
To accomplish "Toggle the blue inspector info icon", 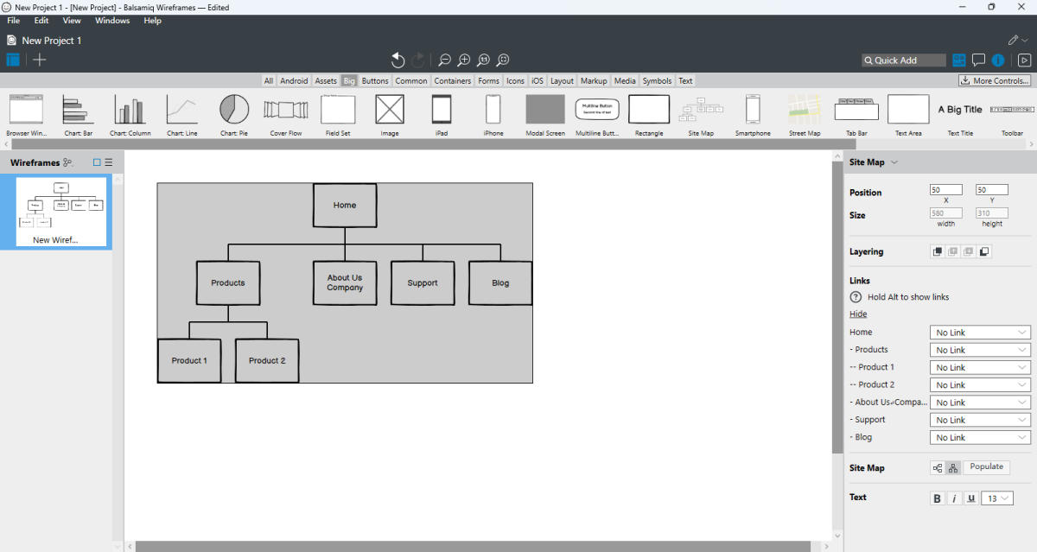I will [998, 60].
